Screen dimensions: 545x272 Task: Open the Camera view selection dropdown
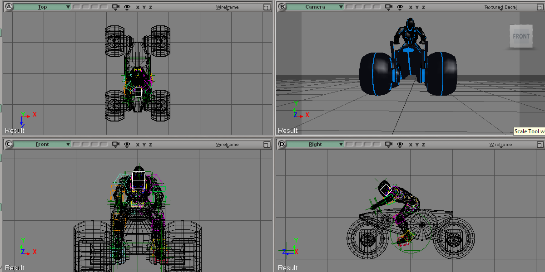[x=316, y=7]
